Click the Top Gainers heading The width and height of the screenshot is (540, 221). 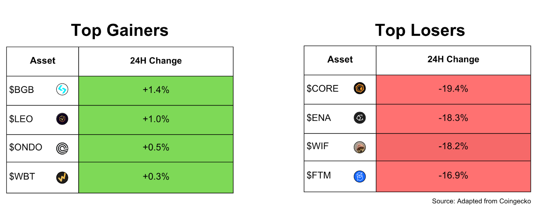[x=120, y=30]
